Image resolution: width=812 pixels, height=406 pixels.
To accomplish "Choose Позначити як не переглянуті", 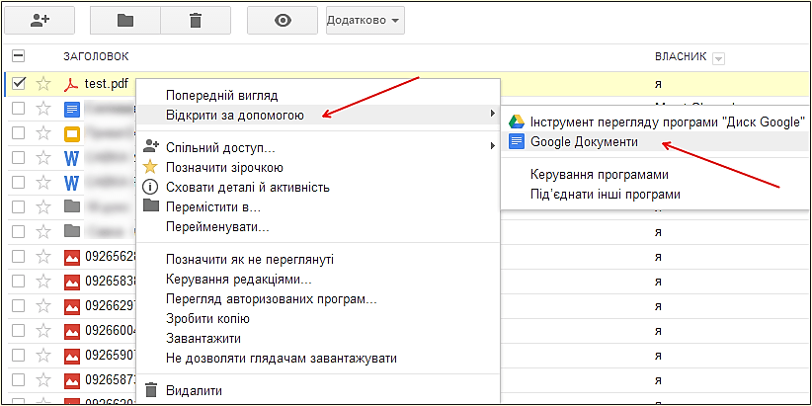I will (x=317, y=260).
